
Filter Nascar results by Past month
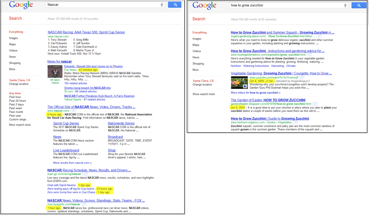(x=16, y=112)
